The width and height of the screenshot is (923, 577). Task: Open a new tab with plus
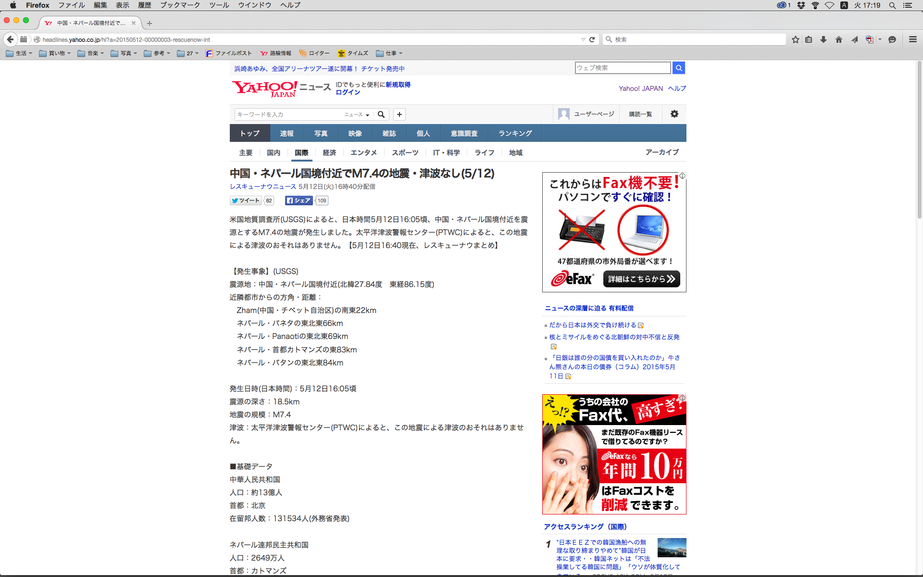point(150,23)
